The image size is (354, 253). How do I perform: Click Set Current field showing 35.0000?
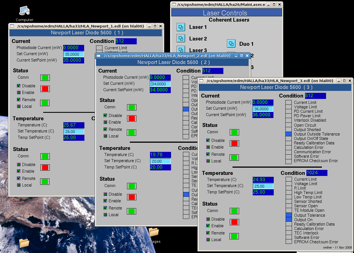74,54
